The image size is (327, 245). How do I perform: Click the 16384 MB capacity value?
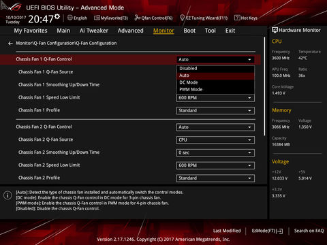pyautogui.click(x=281, y=144)
